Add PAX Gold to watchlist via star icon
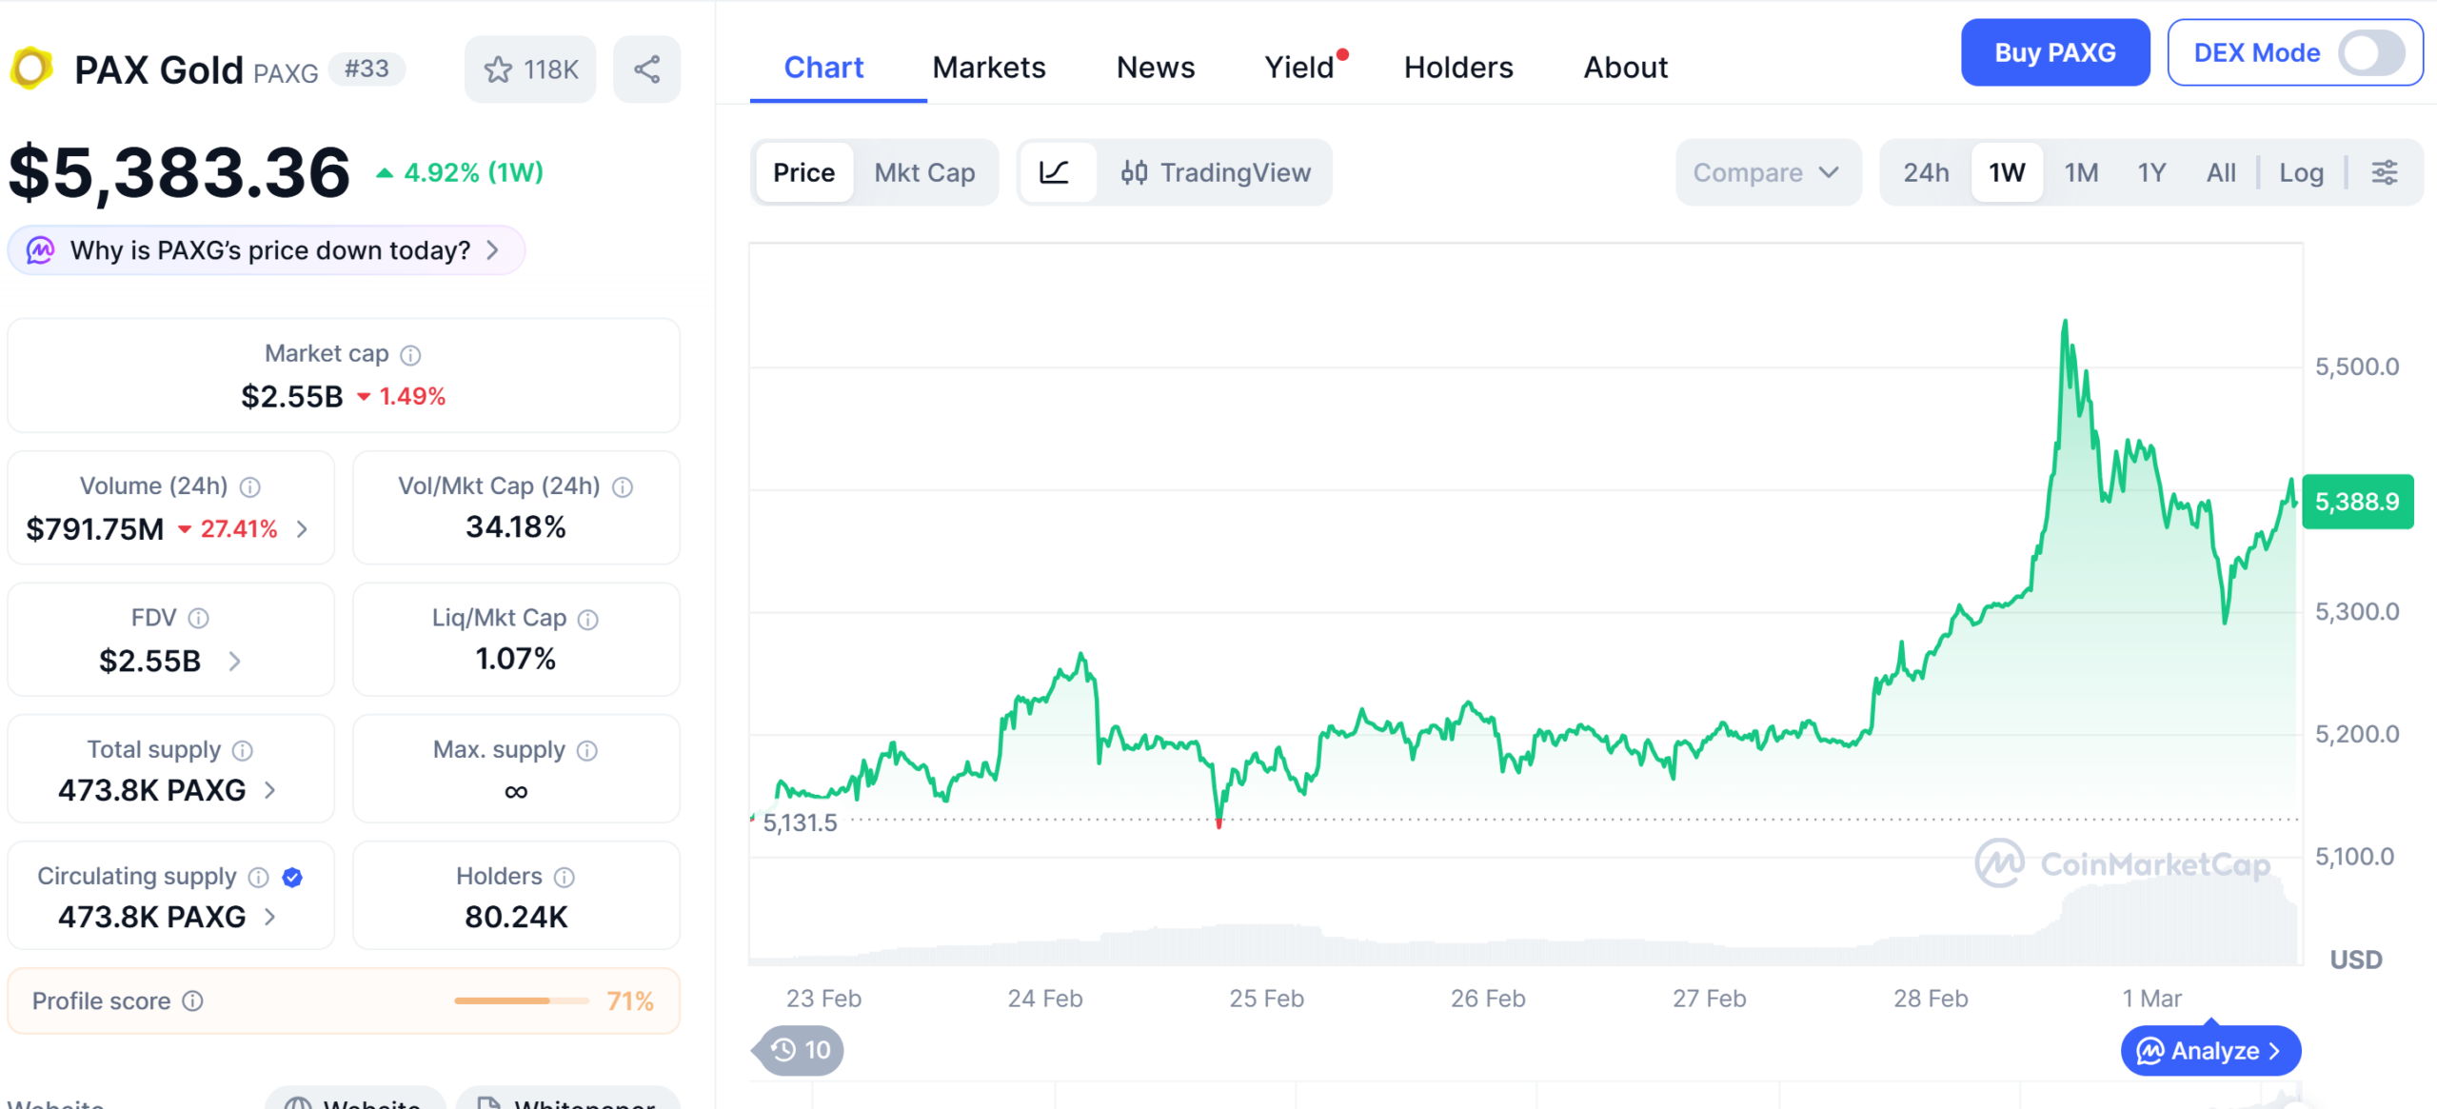 (x=499, y=68)
